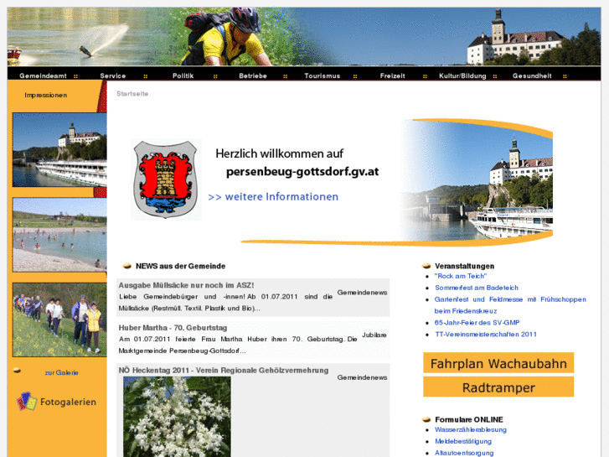Open Gartenfest und Feldmesse event link
The height and width of the screenshot is (457, 609).
pos(510,305)
